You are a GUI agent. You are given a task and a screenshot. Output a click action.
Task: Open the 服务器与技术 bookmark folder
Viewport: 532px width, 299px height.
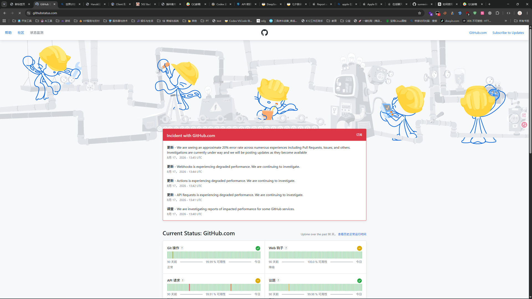[x=116, y=21]
